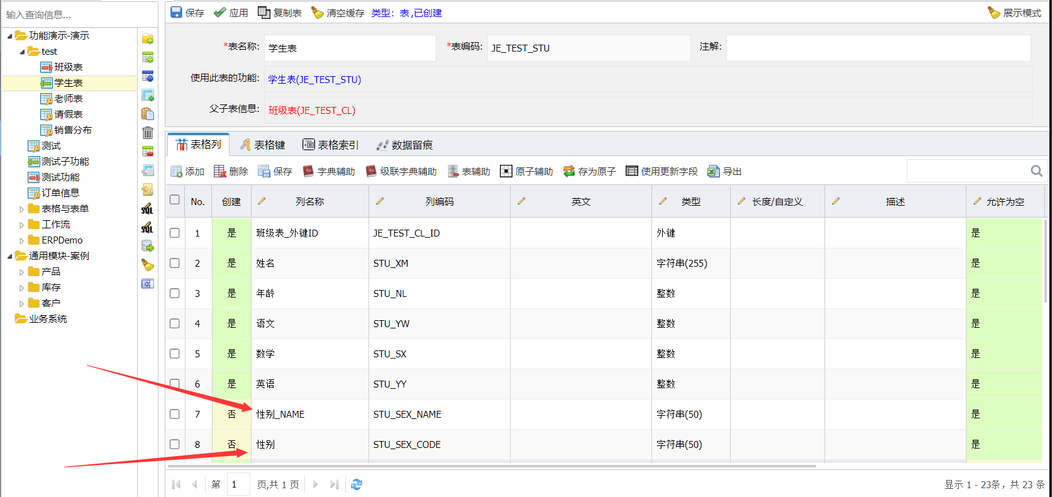Open the 数据留痕 tab
Screen dimensions: 1052x497
pos(404,145)
